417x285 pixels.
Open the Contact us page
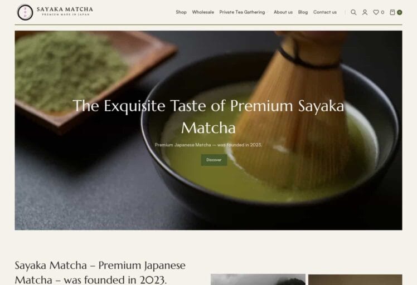coord(324,12)
